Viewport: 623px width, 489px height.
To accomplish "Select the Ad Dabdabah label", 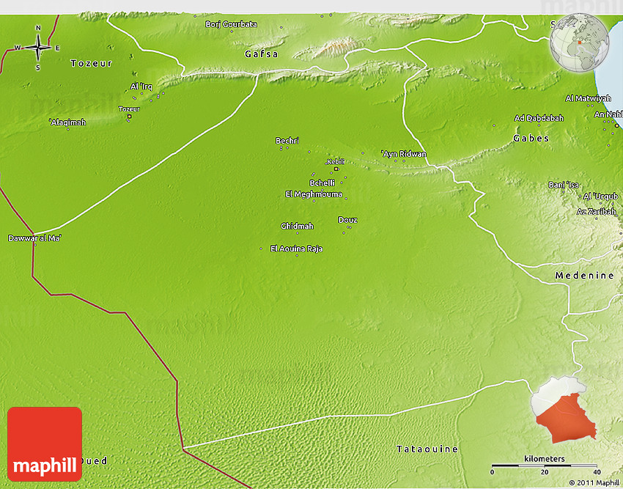I will (x=539, y=118).
